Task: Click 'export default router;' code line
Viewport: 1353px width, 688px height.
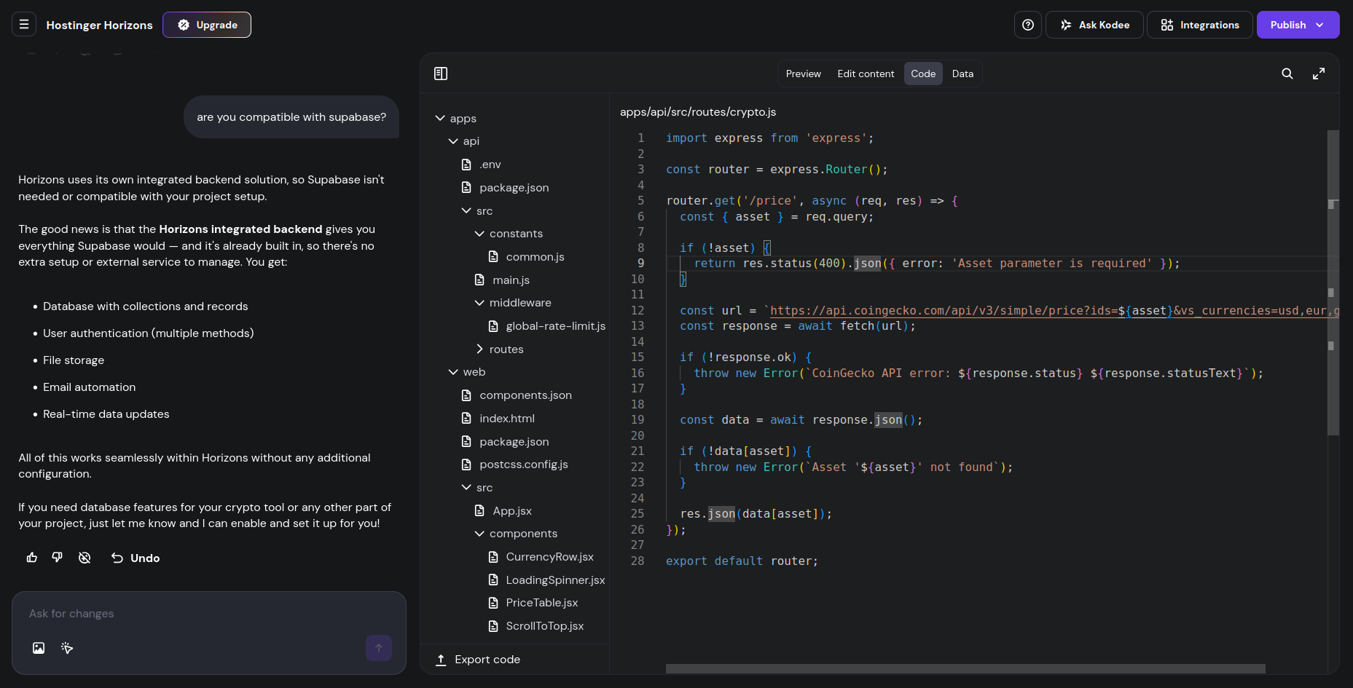Action: 742,561
